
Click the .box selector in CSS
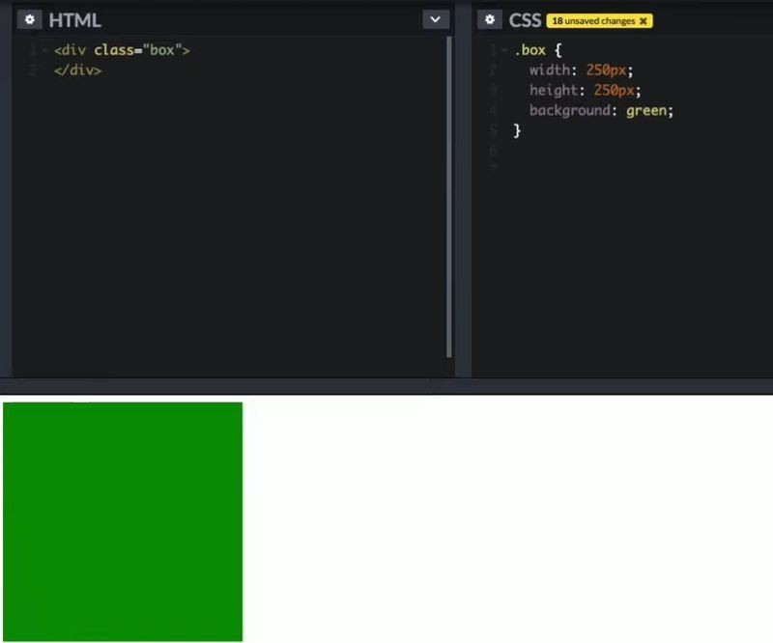click(x=530, y=50)
